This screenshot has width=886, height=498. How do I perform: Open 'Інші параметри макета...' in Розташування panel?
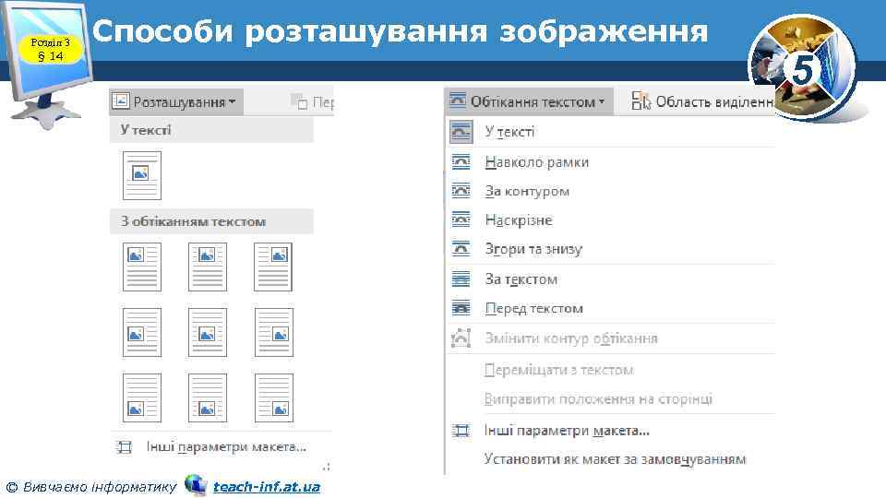tap(221, 447)
